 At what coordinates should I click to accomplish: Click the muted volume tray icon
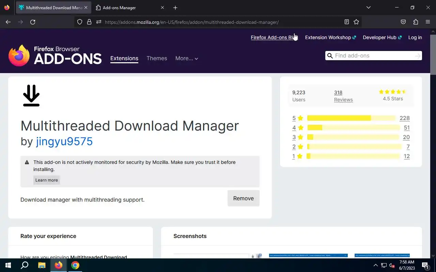click(392, 265)
